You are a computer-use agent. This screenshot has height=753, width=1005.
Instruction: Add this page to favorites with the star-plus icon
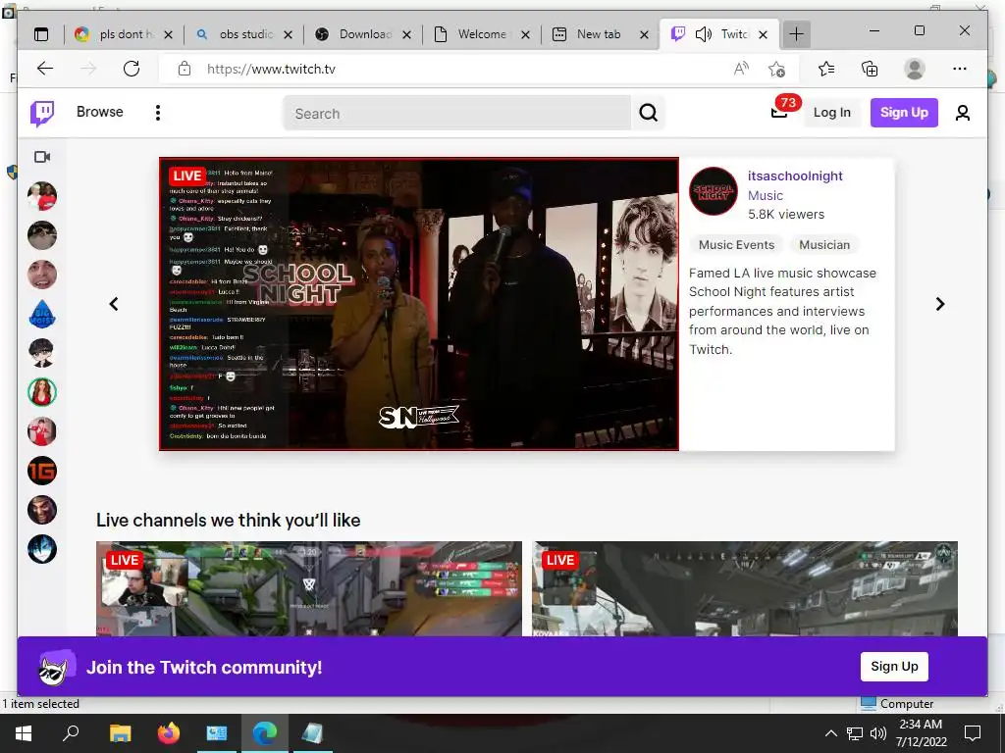pyautogui.click(x=777, y=69)
